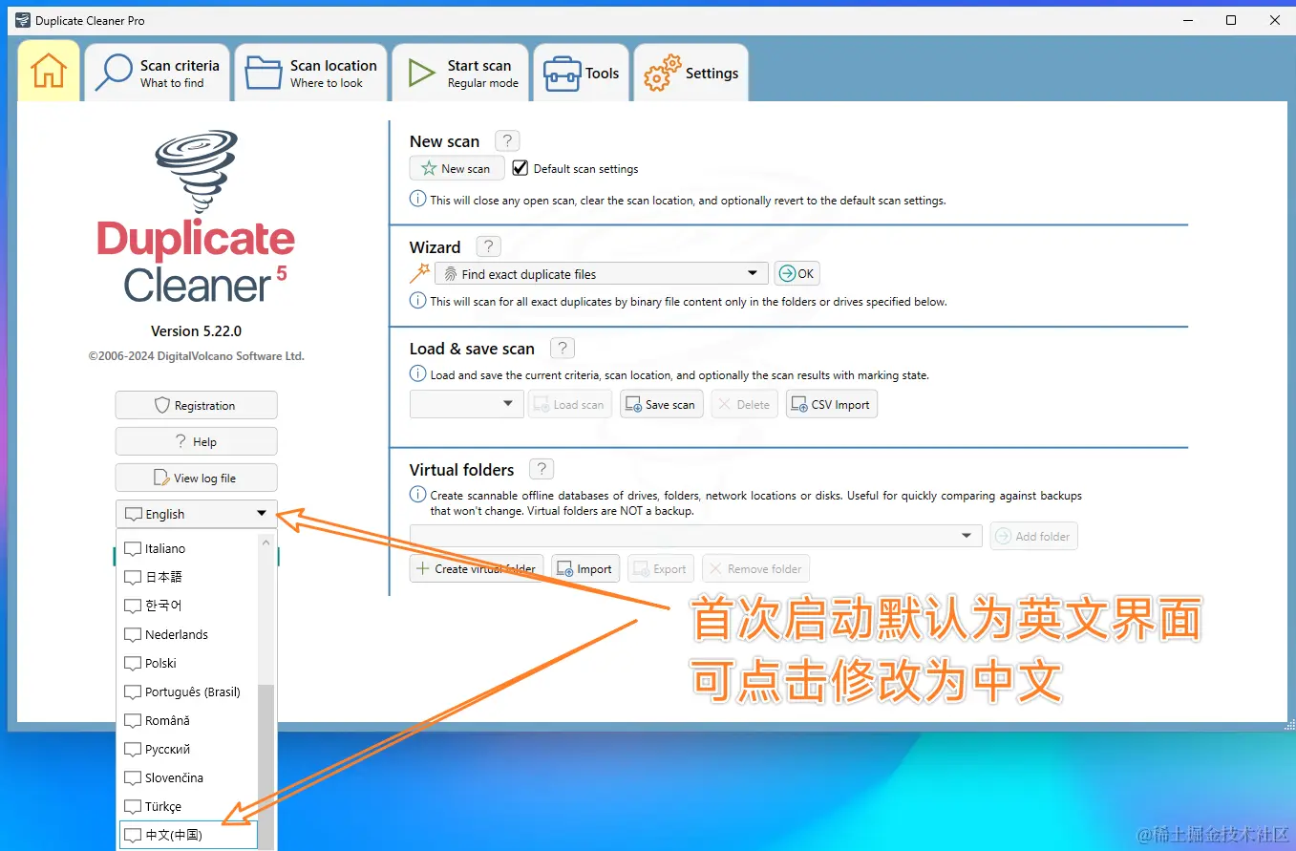Select Nederlands from language list
Viewport: 1296px width, 851px height.
tap(188, 634)
